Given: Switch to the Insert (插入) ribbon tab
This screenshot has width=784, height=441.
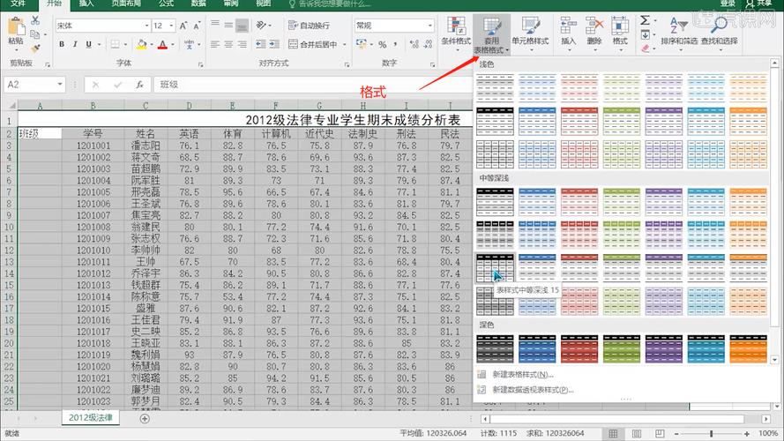Looking at the screenshot, I should click(x=86, y=4).
